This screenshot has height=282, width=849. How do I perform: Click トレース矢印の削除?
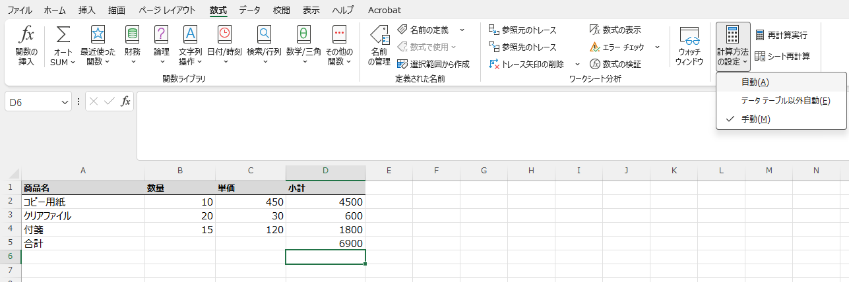coord(526,64)
